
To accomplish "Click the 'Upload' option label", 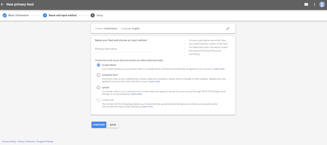I will (x=105, y=88).
